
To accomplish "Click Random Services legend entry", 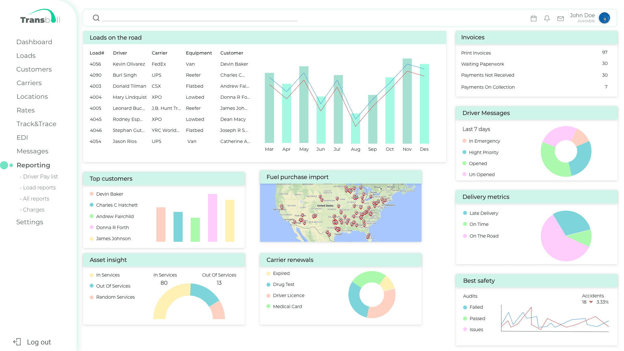I will (x=112, y=297).
